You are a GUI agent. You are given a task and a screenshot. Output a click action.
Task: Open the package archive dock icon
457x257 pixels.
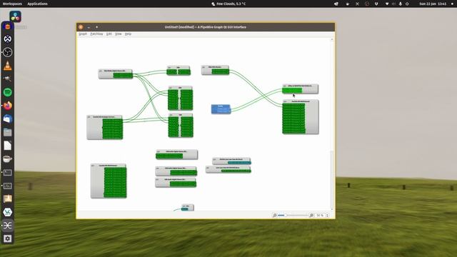[x=8, y=198]
